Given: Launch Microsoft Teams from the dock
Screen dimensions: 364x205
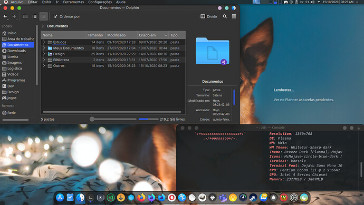Looking at the screenshot, I should (223, 198).
